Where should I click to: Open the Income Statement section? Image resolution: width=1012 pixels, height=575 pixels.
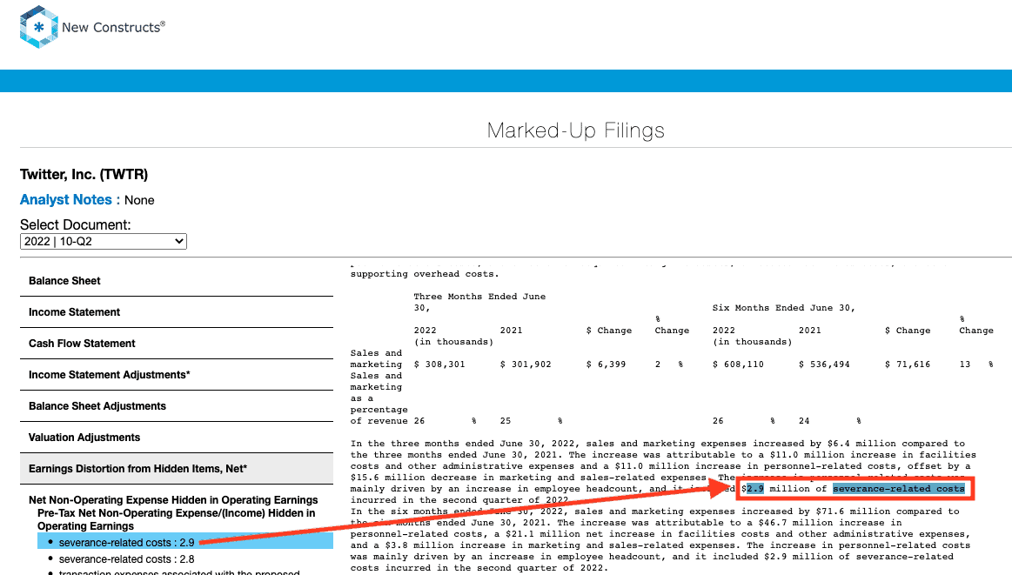tap(177, 312)
